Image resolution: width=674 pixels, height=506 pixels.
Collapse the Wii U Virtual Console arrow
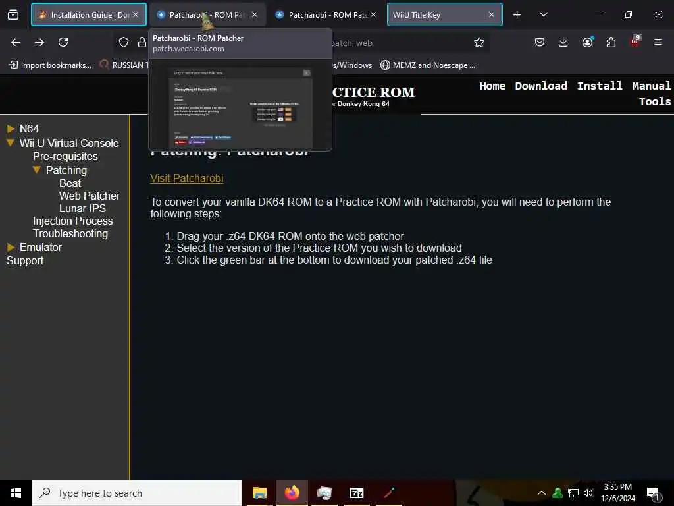pos(11,142)
